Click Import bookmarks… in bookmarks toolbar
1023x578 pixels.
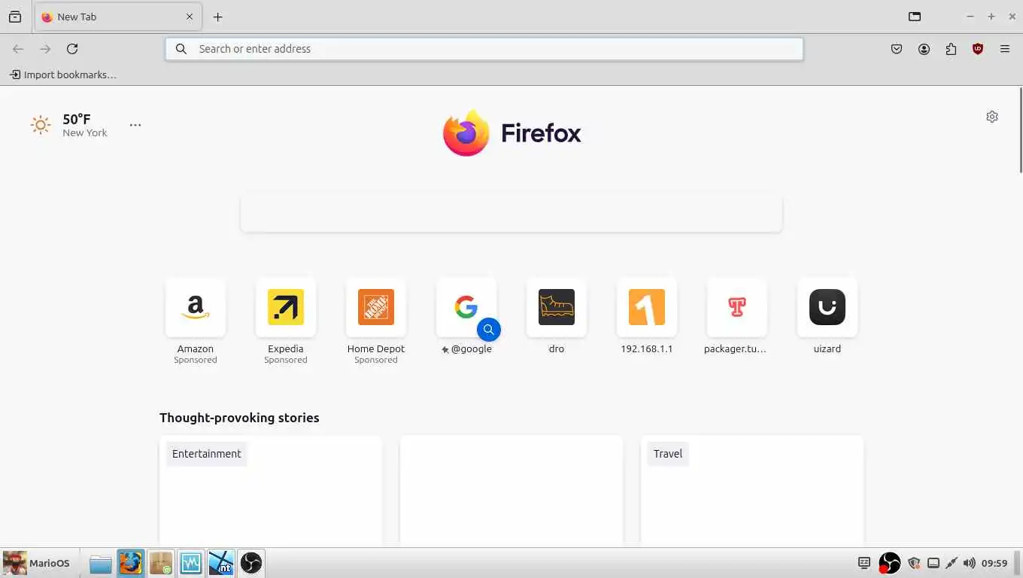click(63, 75)
